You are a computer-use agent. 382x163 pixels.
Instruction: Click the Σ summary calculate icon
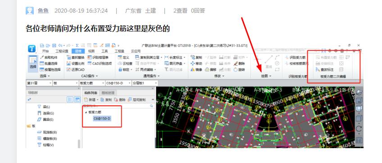click(x=77, y=45)
